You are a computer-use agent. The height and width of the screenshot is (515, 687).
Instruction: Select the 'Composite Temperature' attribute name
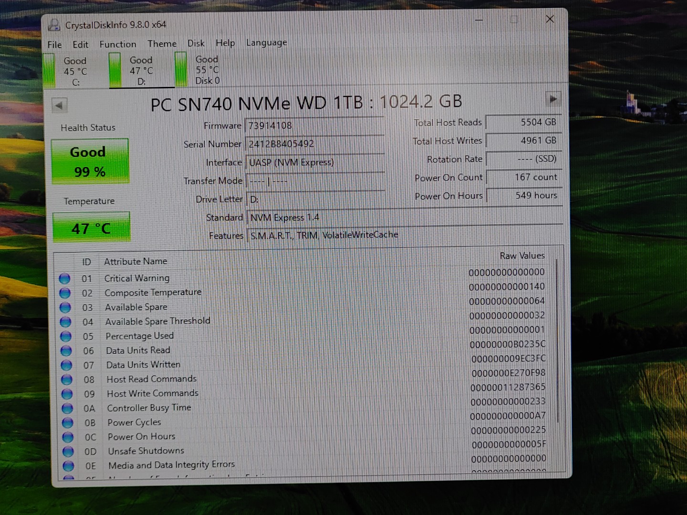153,292
